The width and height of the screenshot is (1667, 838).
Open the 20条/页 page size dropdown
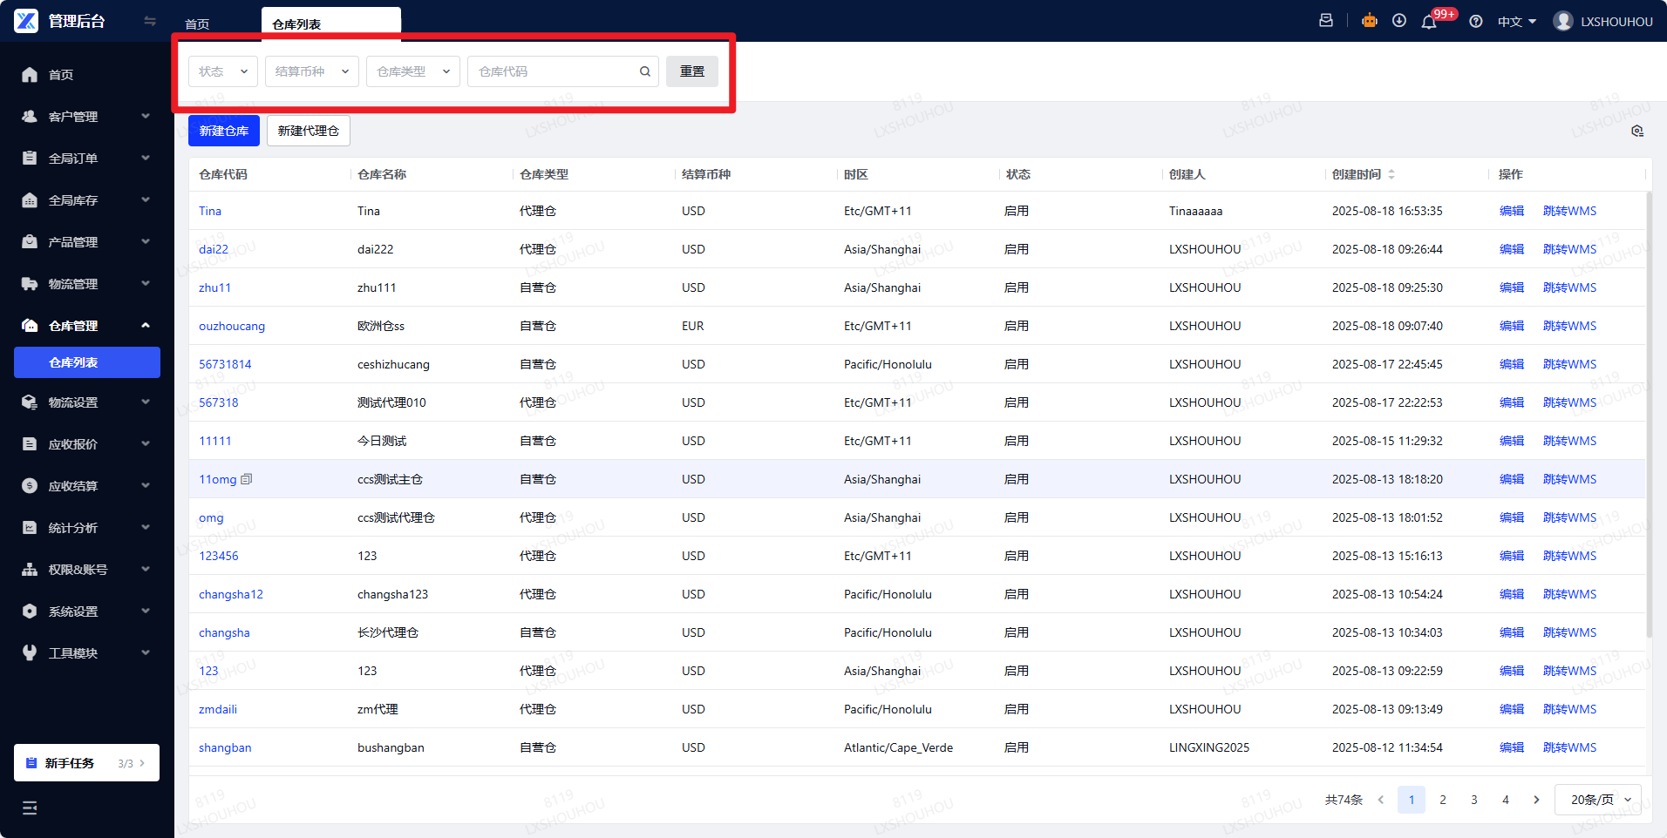1599,800
